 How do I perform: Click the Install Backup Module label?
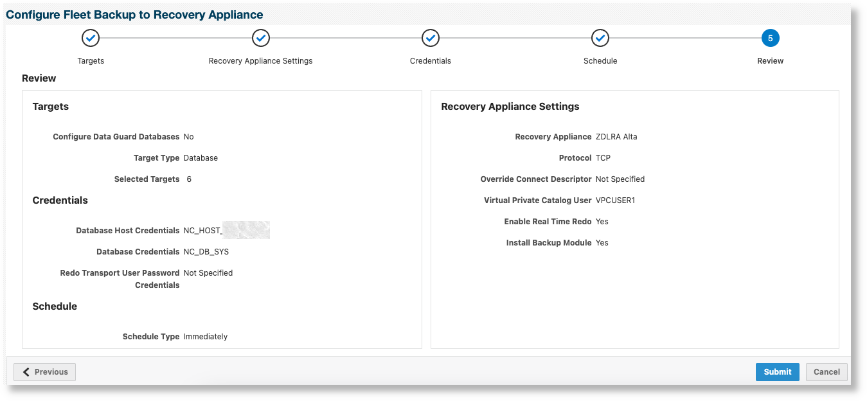549,243
